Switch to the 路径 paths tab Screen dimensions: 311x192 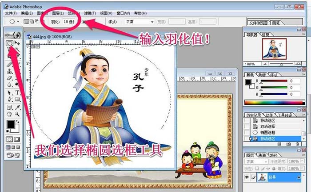273,155
